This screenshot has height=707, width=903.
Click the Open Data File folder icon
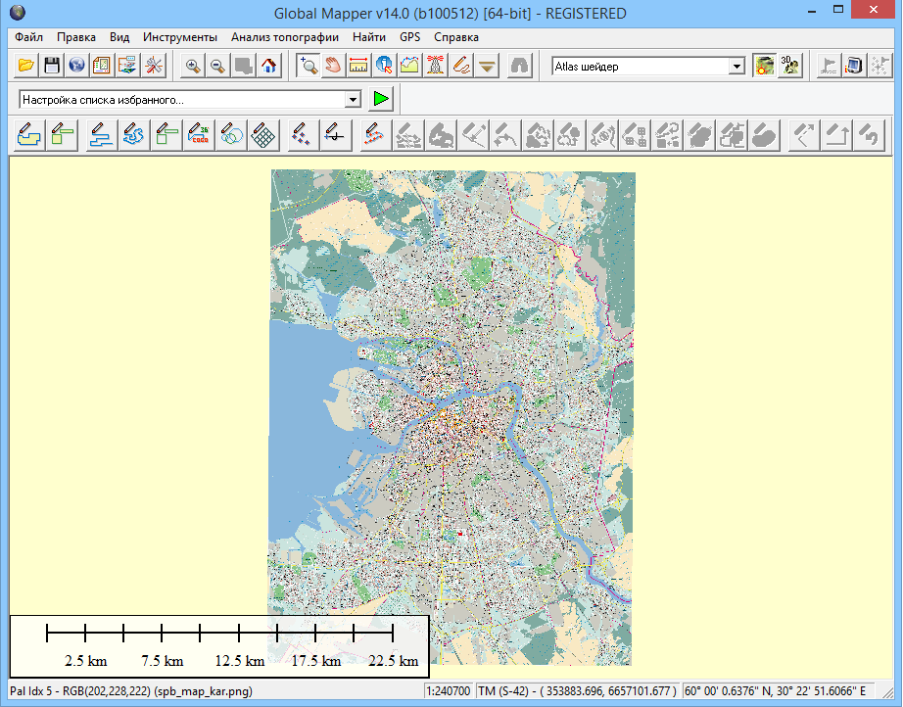pyautogui.click(x=26, y=67)
